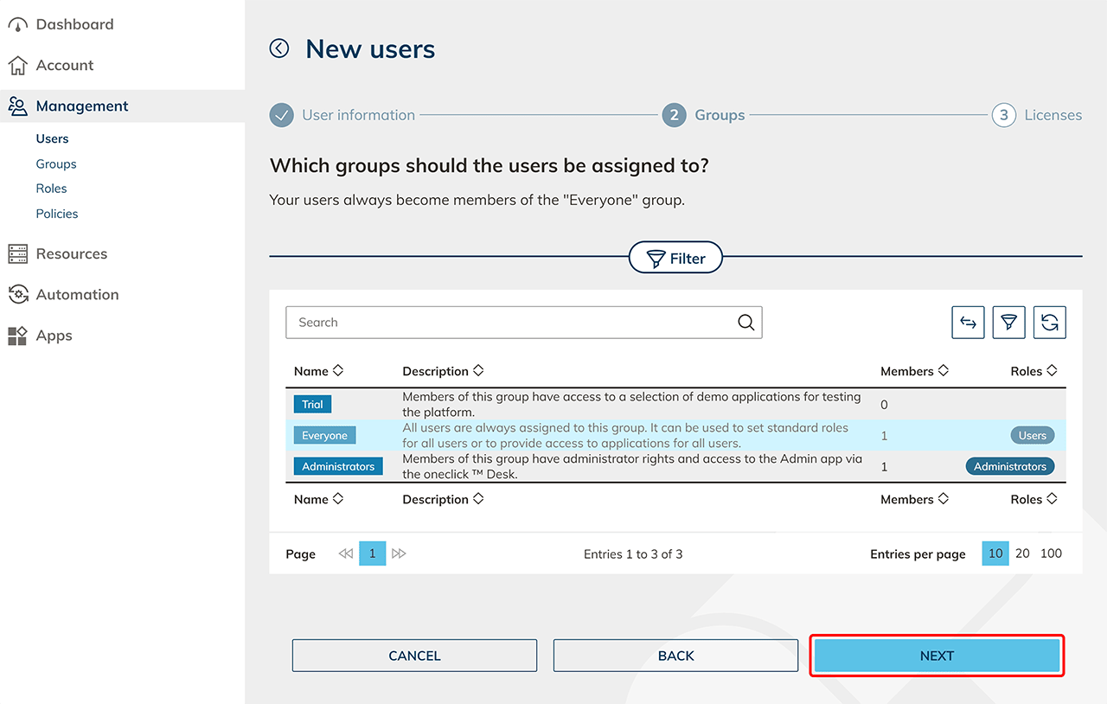1107x704 pixels.
Task: Click the back arrow beside New users
Action: coord(279,48)
